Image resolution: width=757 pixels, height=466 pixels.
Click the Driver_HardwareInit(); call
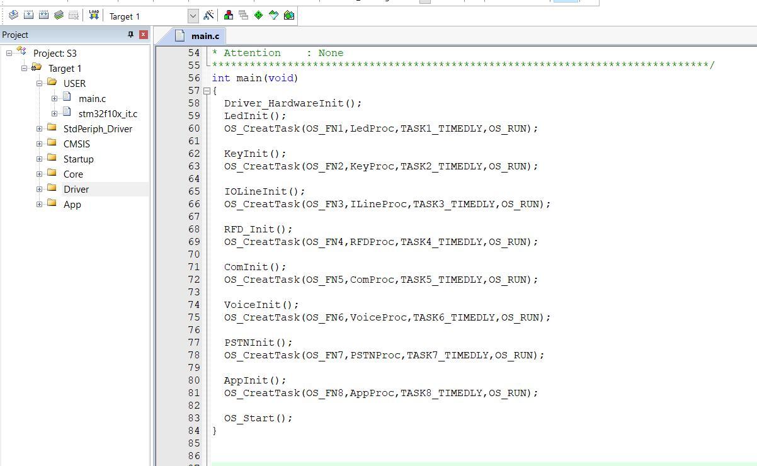pyautogui.click(x=293, y=103)
